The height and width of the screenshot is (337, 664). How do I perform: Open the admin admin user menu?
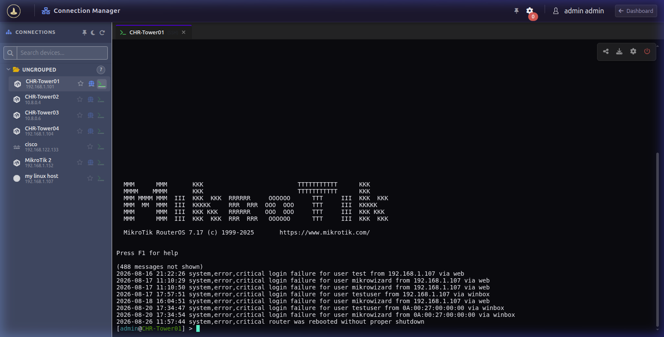click(579, 11)
